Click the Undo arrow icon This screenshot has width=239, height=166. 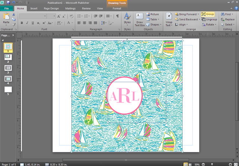13,3
